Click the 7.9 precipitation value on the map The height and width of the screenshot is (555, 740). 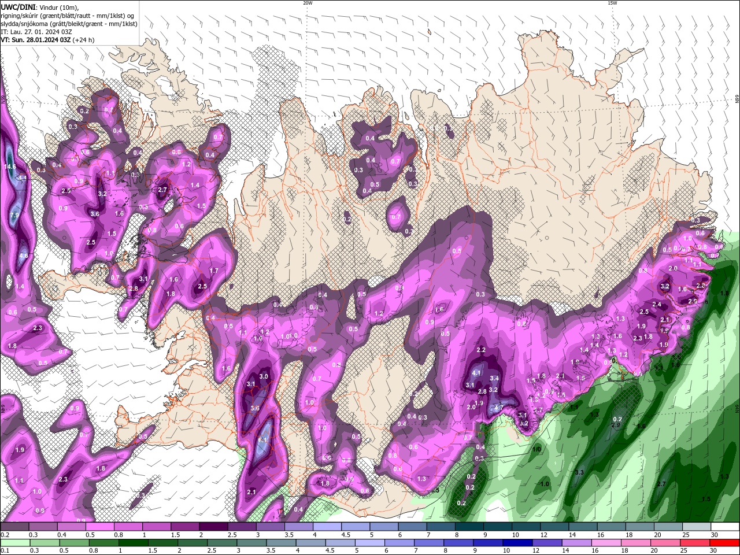15,215
